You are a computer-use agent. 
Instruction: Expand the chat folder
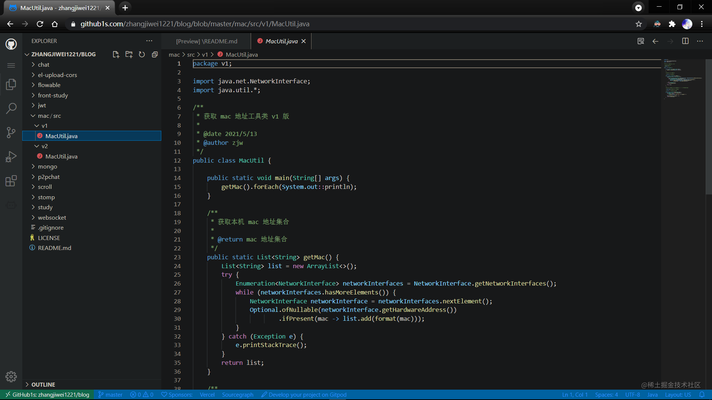coord(92,64)
